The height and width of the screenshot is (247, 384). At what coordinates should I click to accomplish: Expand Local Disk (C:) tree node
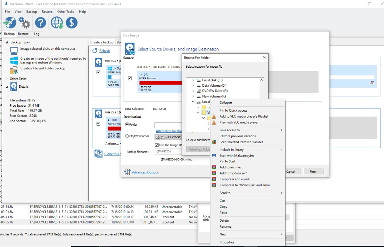click(193, 80)
